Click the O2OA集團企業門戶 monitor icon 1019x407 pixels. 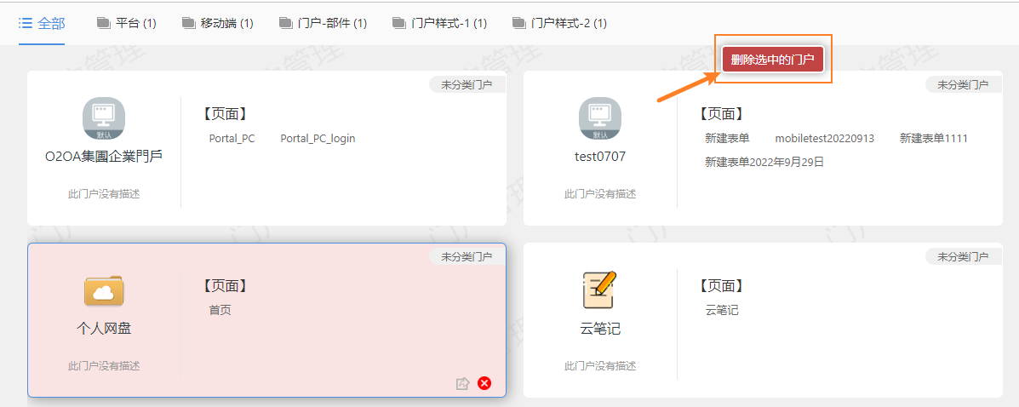[104, 118]
